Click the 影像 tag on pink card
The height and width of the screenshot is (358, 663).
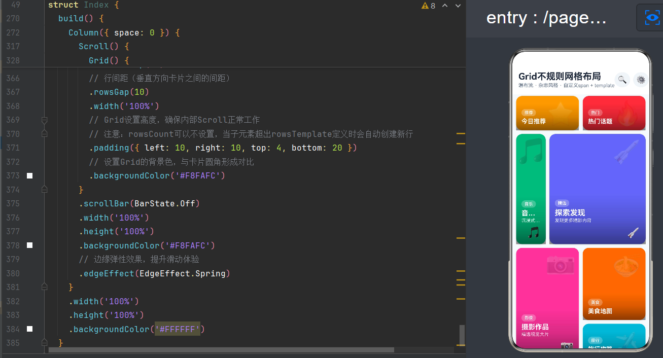pyautogui.click(x=529, y=318)
